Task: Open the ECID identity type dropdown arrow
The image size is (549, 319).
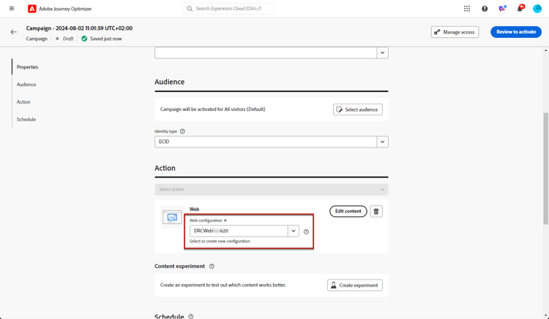Action: click(382, 142)
